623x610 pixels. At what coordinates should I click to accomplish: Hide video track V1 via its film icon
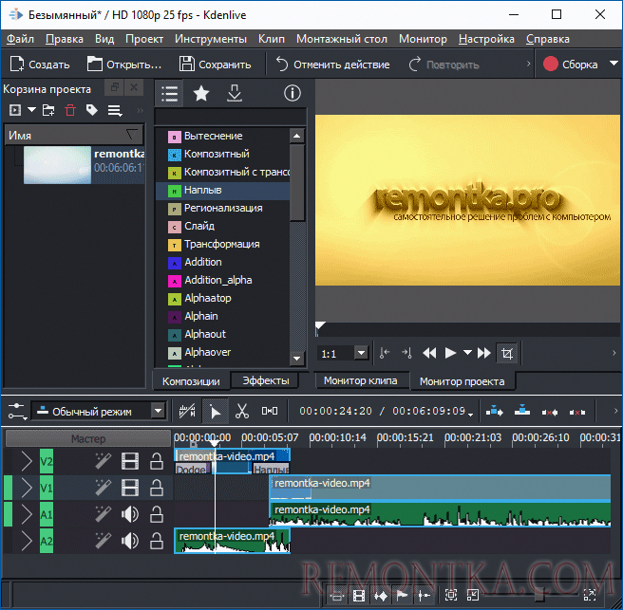tap(130, 489)
